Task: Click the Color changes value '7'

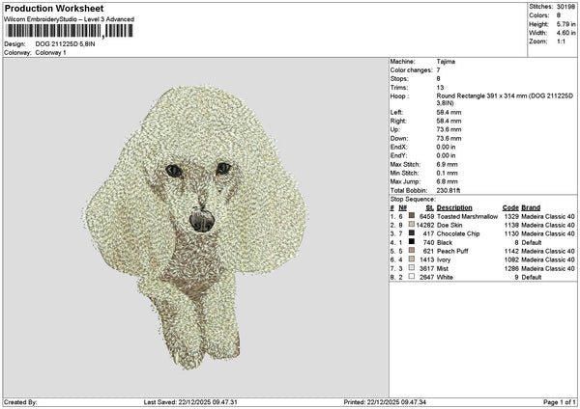Action: [x=438, y=70]
